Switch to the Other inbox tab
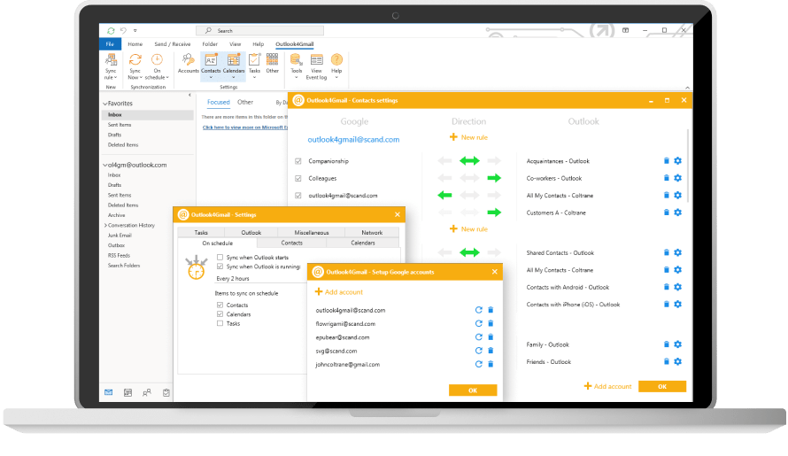This screenshot has height=456, width=788. coord(245,102)
